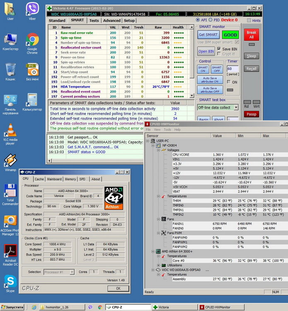Enable the Hints checkbox

(248, 20)
